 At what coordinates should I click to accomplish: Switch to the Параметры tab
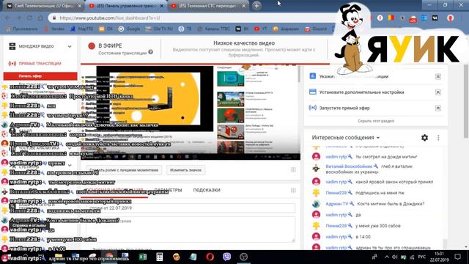click(168, 190)
